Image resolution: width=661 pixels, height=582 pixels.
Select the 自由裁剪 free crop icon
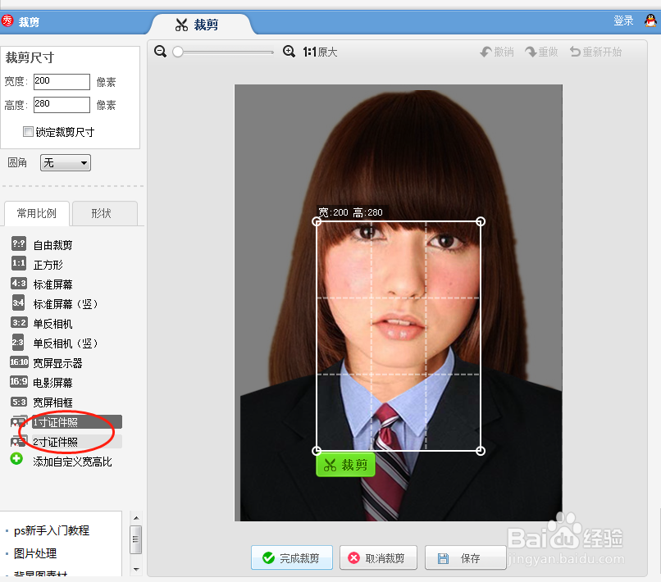(x=19, y=243)
